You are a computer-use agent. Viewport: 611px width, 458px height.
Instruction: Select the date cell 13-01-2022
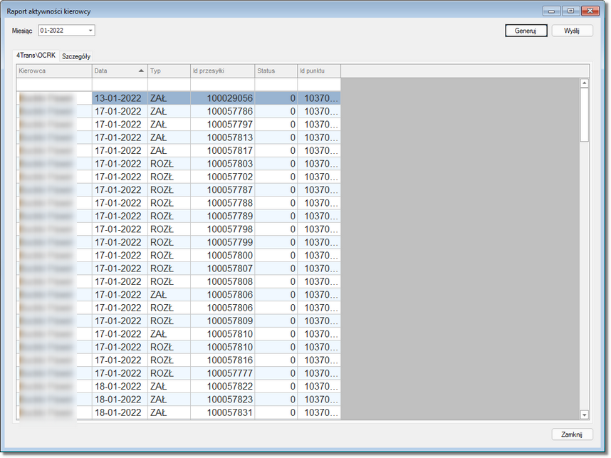pyautogui.click(x=120, y=98)
